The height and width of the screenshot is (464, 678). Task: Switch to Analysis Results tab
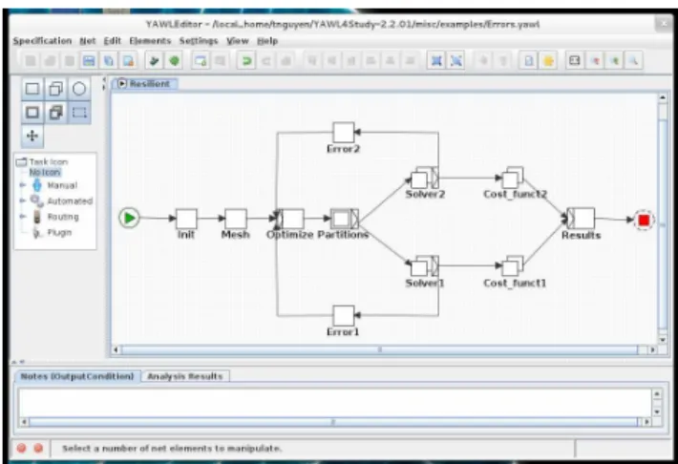[185, 377]
